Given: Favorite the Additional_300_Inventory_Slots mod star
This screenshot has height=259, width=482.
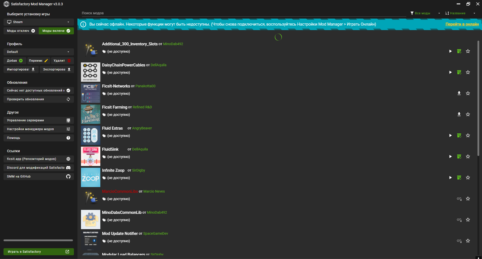Looking at the screenshot, I should (x=468, y=51).
